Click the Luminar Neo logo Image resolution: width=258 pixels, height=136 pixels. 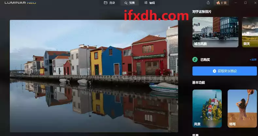tap(20, 3)
